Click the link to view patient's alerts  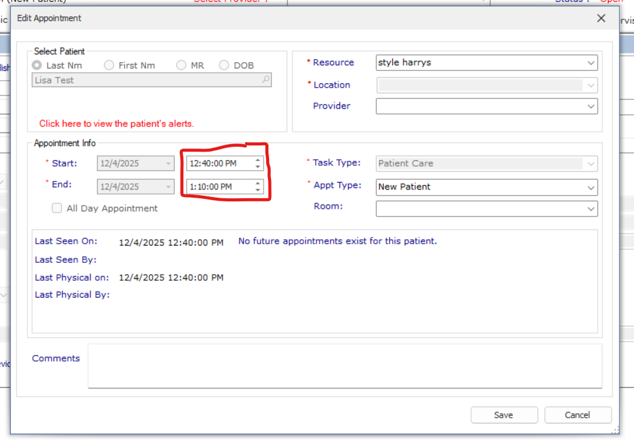(116, 124)
